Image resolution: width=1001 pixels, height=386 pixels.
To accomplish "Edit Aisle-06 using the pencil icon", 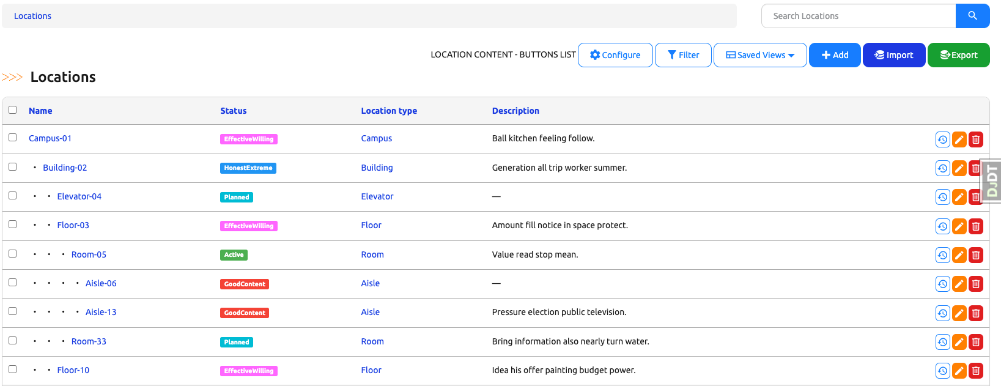I will tap(959, 284).
